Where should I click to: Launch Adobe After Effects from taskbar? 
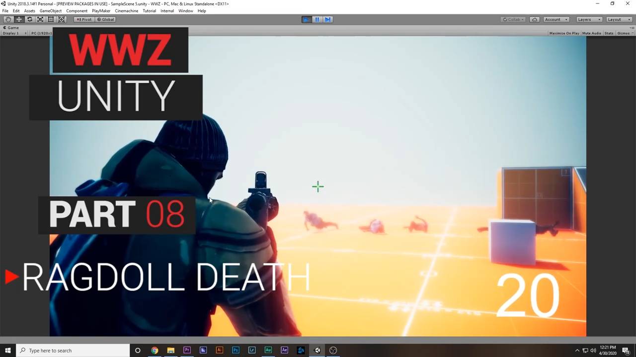(284, 351)
